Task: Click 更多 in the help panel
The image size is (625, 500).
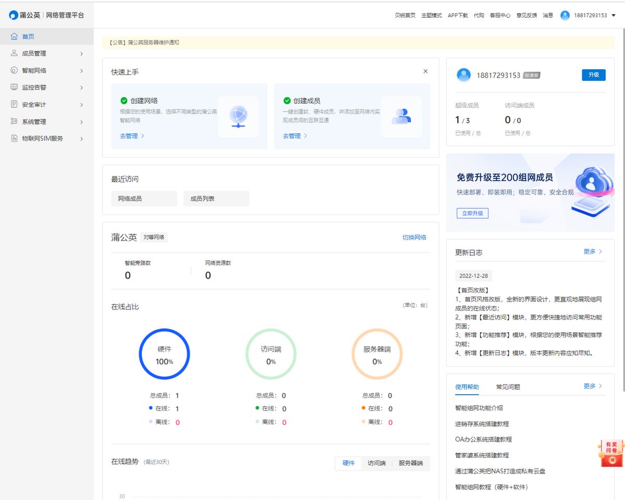Action: (593, 386)
